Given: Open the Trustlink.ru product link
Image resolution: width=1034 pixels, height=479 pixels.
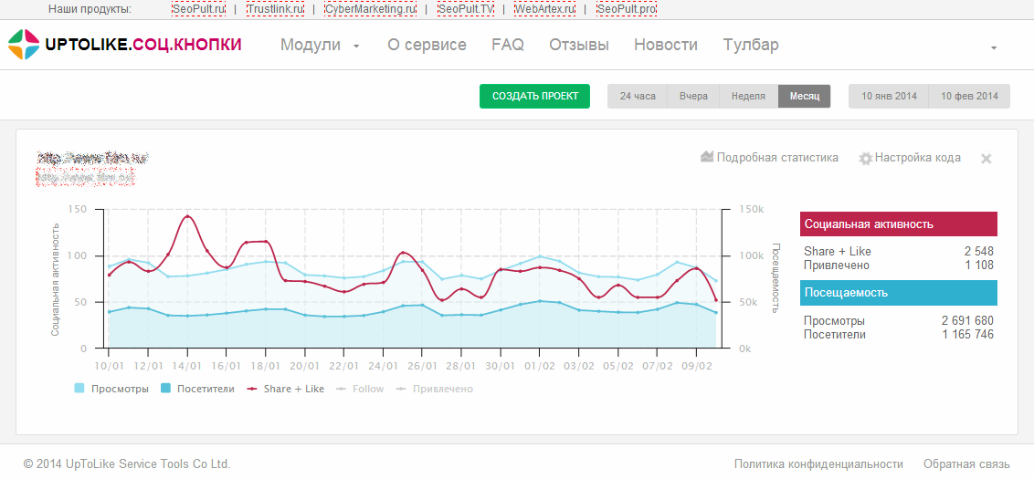Looking at the screenshot, I should [x=276, y=9].
